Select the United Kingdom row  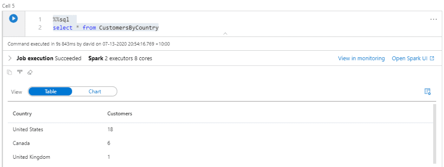220,157
